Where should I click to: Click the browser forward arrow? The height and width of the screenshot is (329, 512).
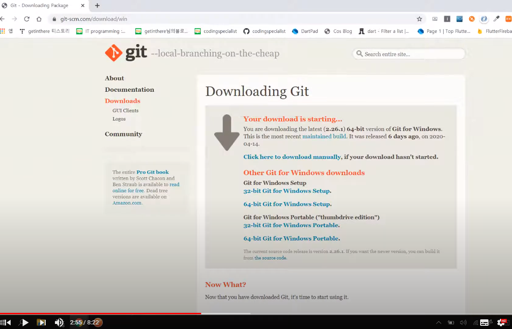14,19
